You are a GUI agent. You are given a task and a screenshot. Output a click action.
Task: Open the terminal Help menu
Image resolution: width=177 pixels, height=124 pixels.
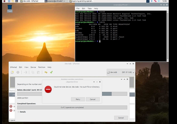96,8
